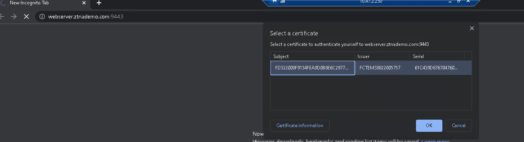
Task: Sort by the Serial column header
Action: [x=437, y=56]
